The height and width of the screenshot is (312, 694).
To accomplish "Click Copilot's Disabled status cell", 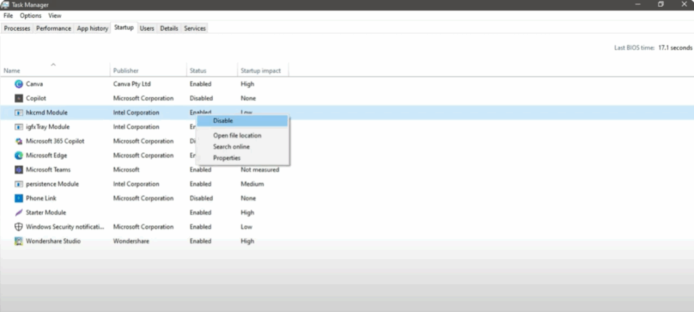I will (x=201, y=98).
